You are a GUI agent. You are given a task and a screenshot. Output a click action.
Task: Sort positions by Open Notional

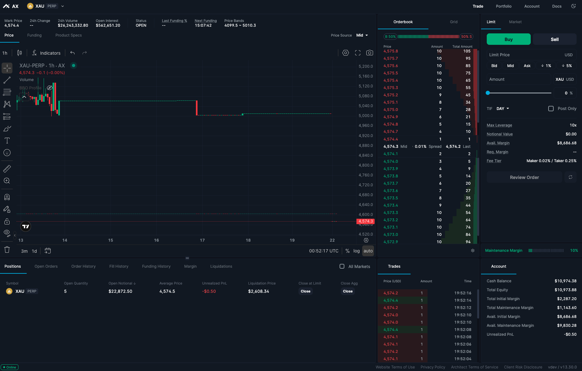[x=122, y=283]
